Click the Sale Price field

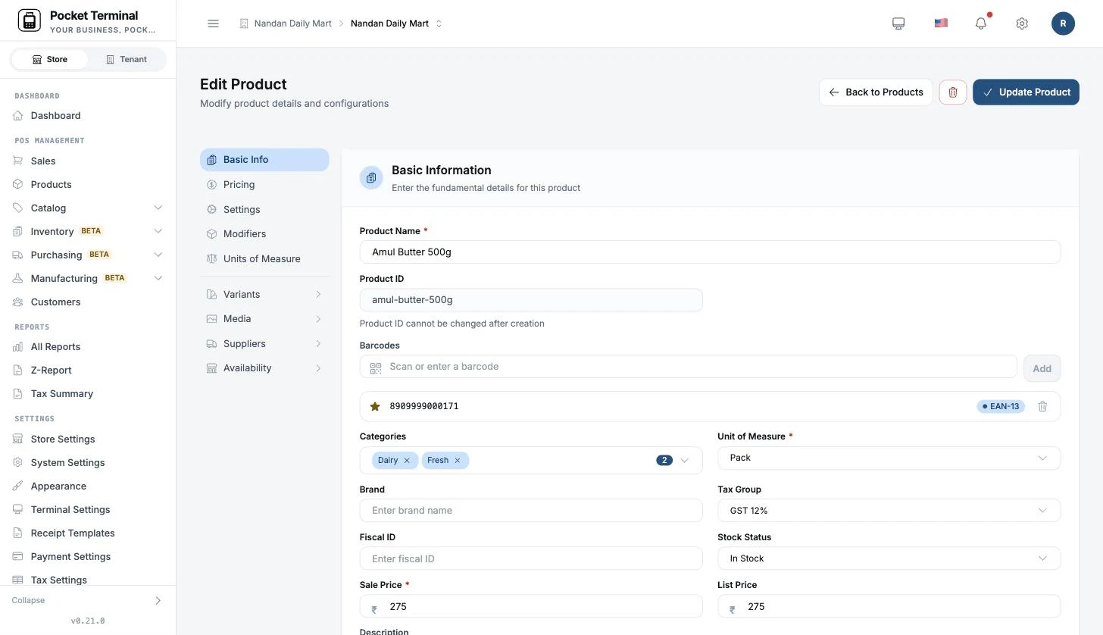coord(531,606)
